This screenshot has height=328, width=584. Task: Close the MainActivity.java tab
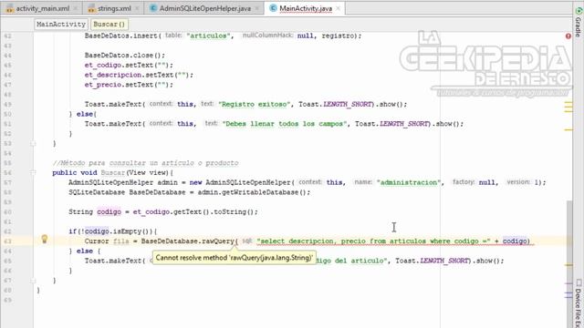point(339,8)
